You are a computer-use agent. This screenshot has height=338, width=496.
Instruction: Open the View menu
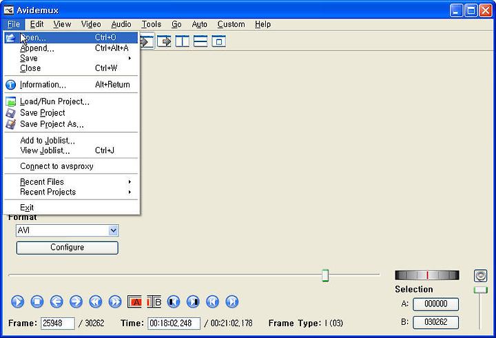[62, 24]
